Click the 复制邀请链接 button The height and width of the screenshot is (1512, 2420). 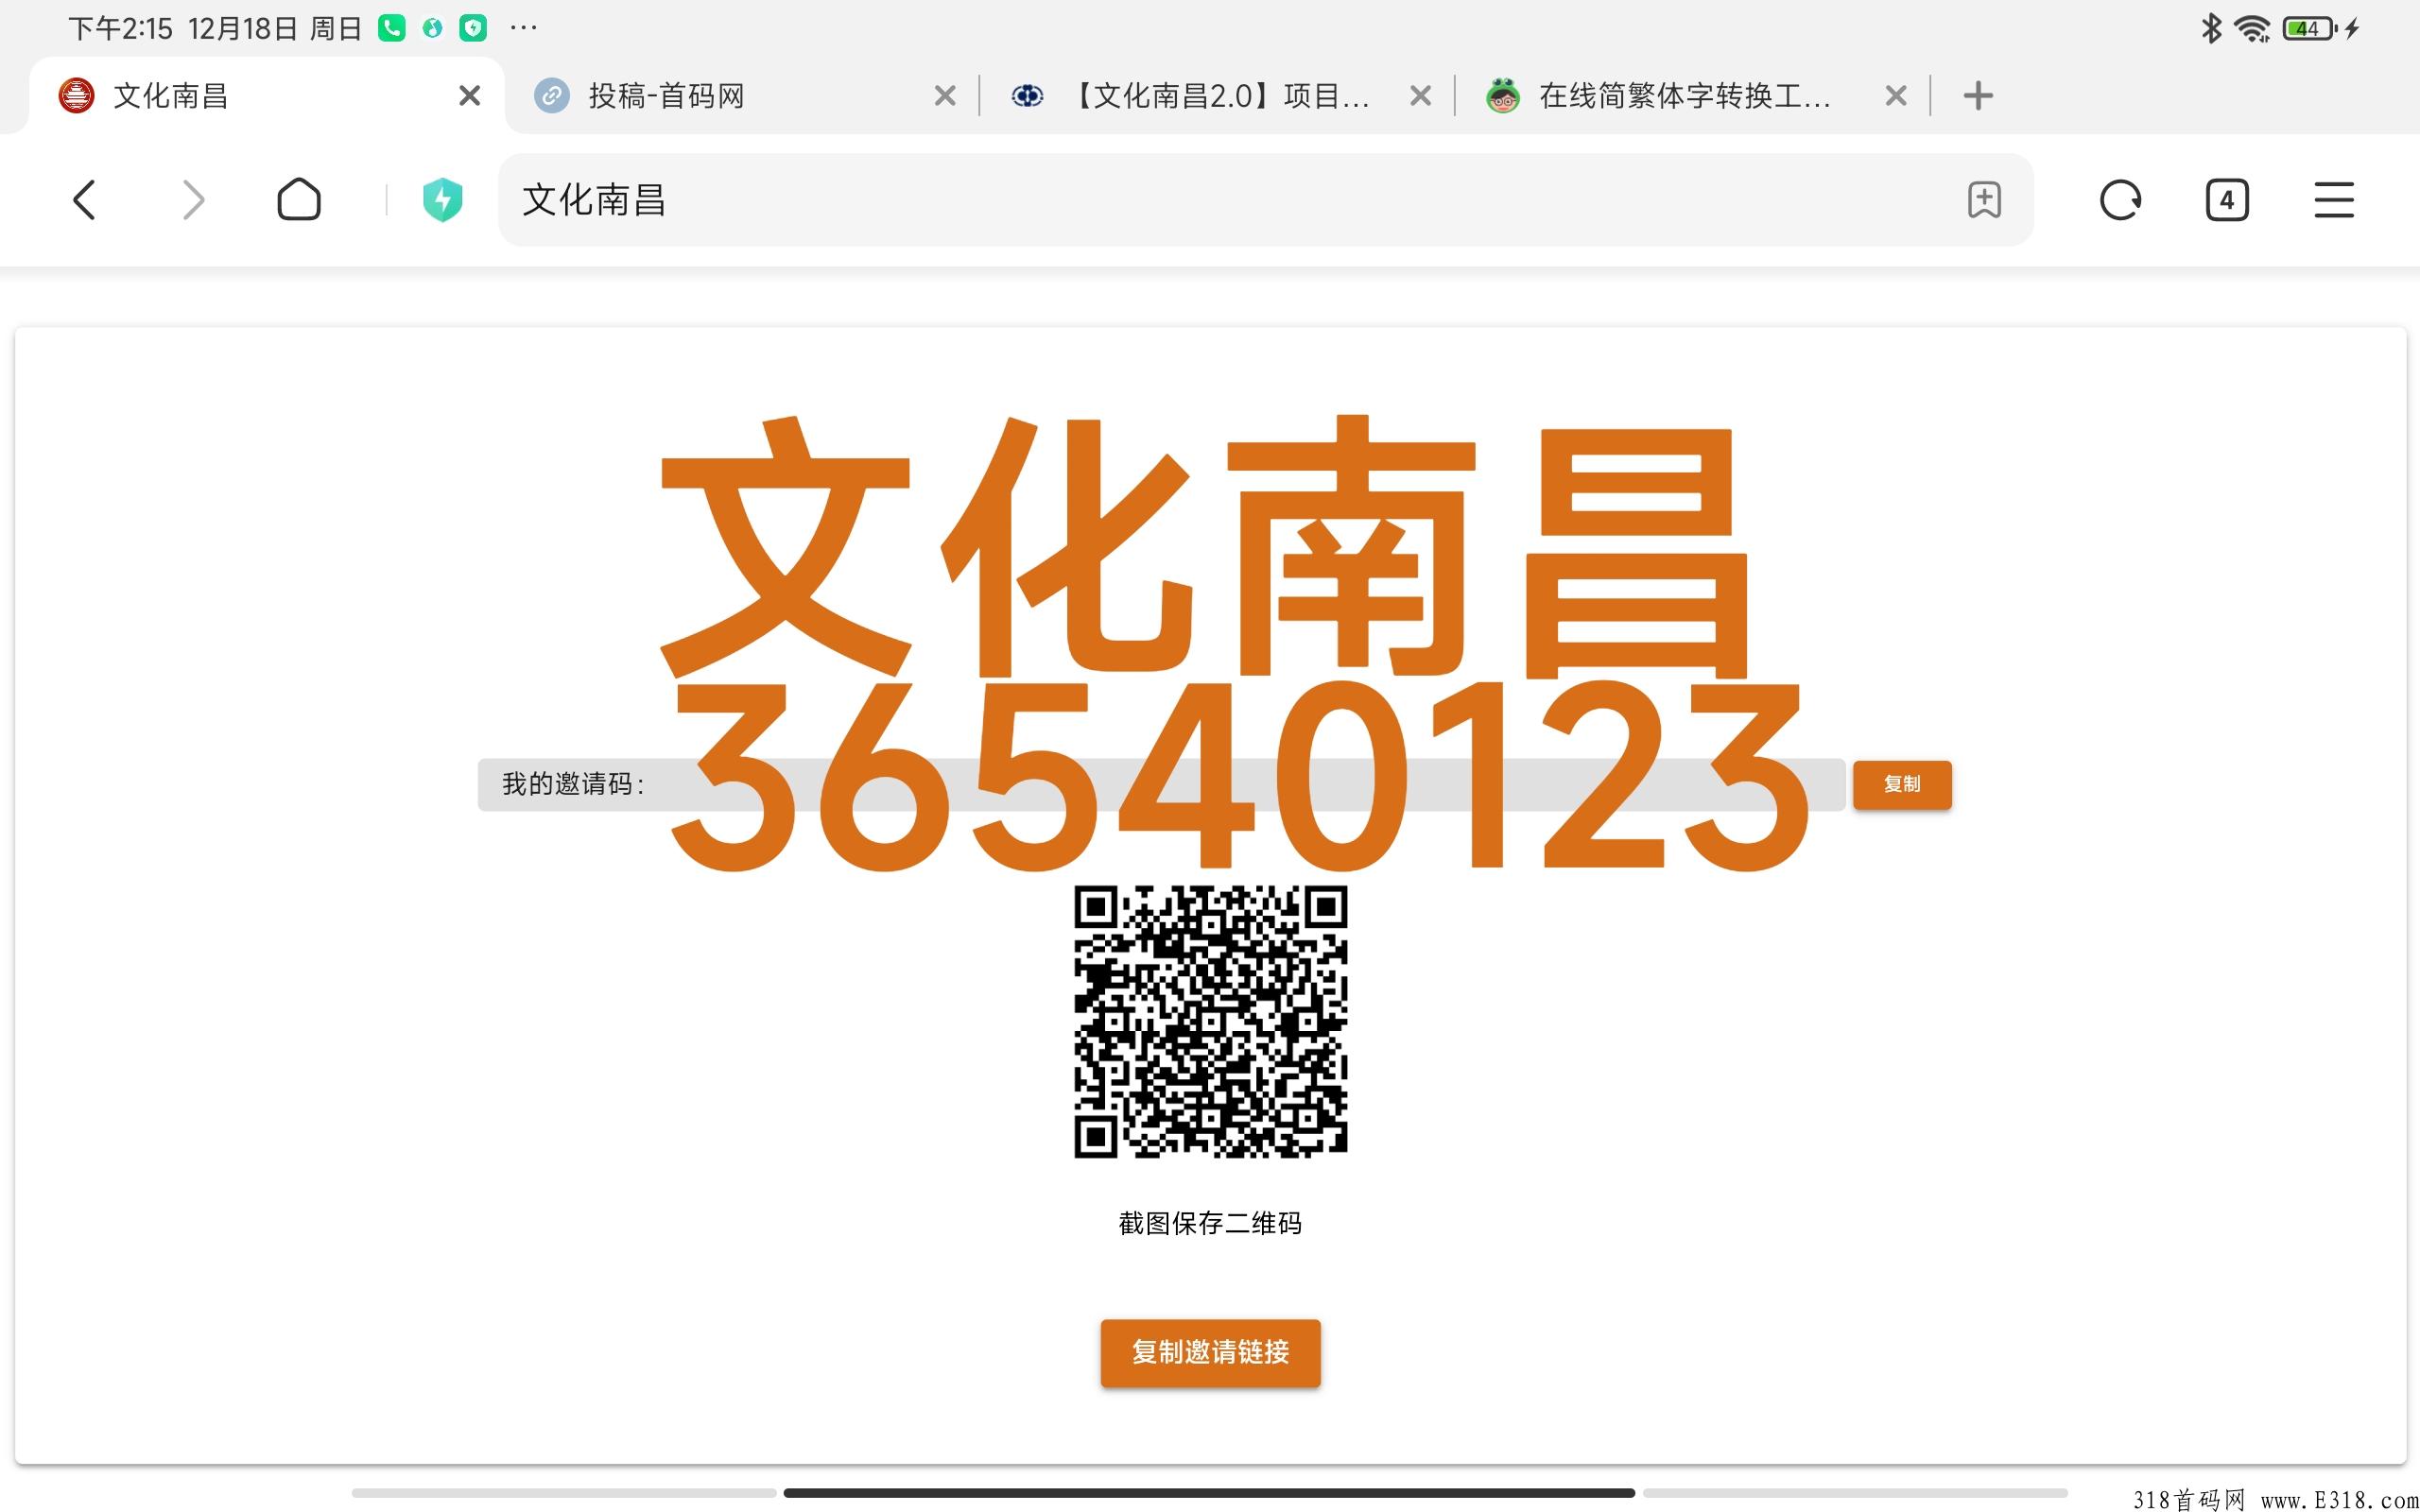[1210, 1352]
